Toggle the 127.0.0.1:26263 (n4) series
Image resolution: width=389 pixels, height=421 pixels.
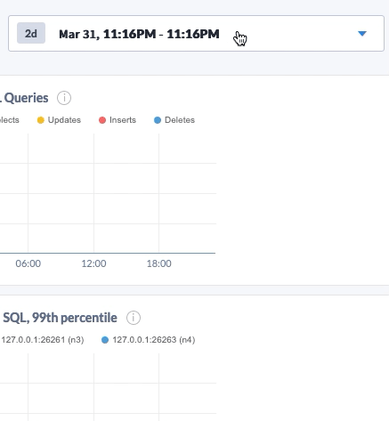(x=149, y=340)
